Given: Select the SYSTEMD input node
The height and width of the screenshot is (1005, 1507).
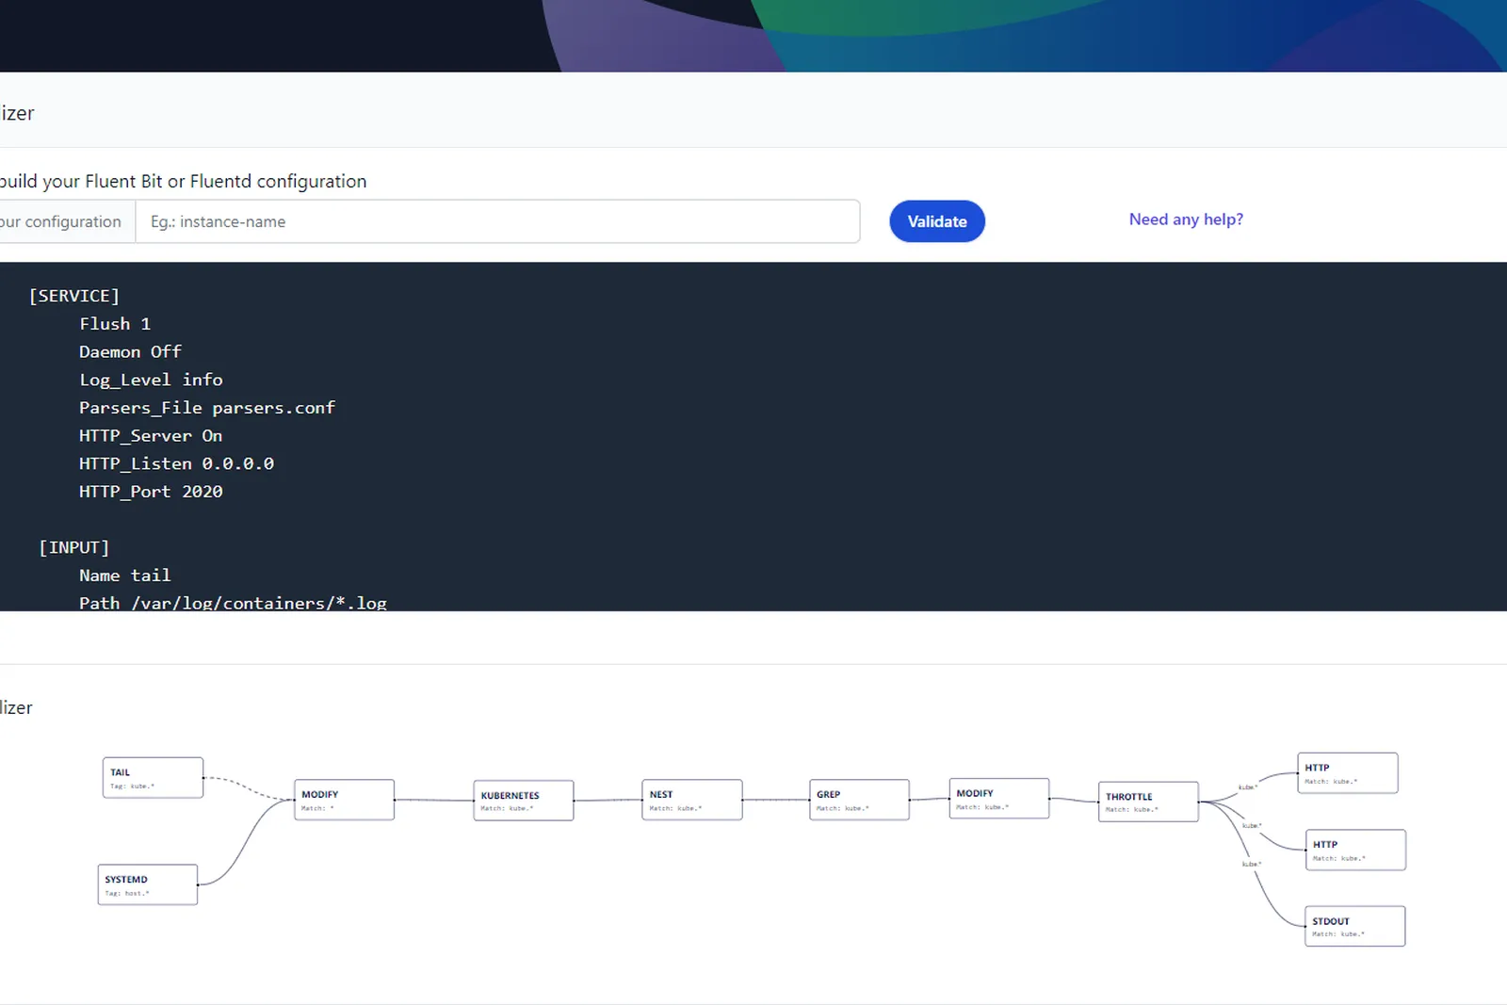Looking at the screenshot, I should point(148,885).
